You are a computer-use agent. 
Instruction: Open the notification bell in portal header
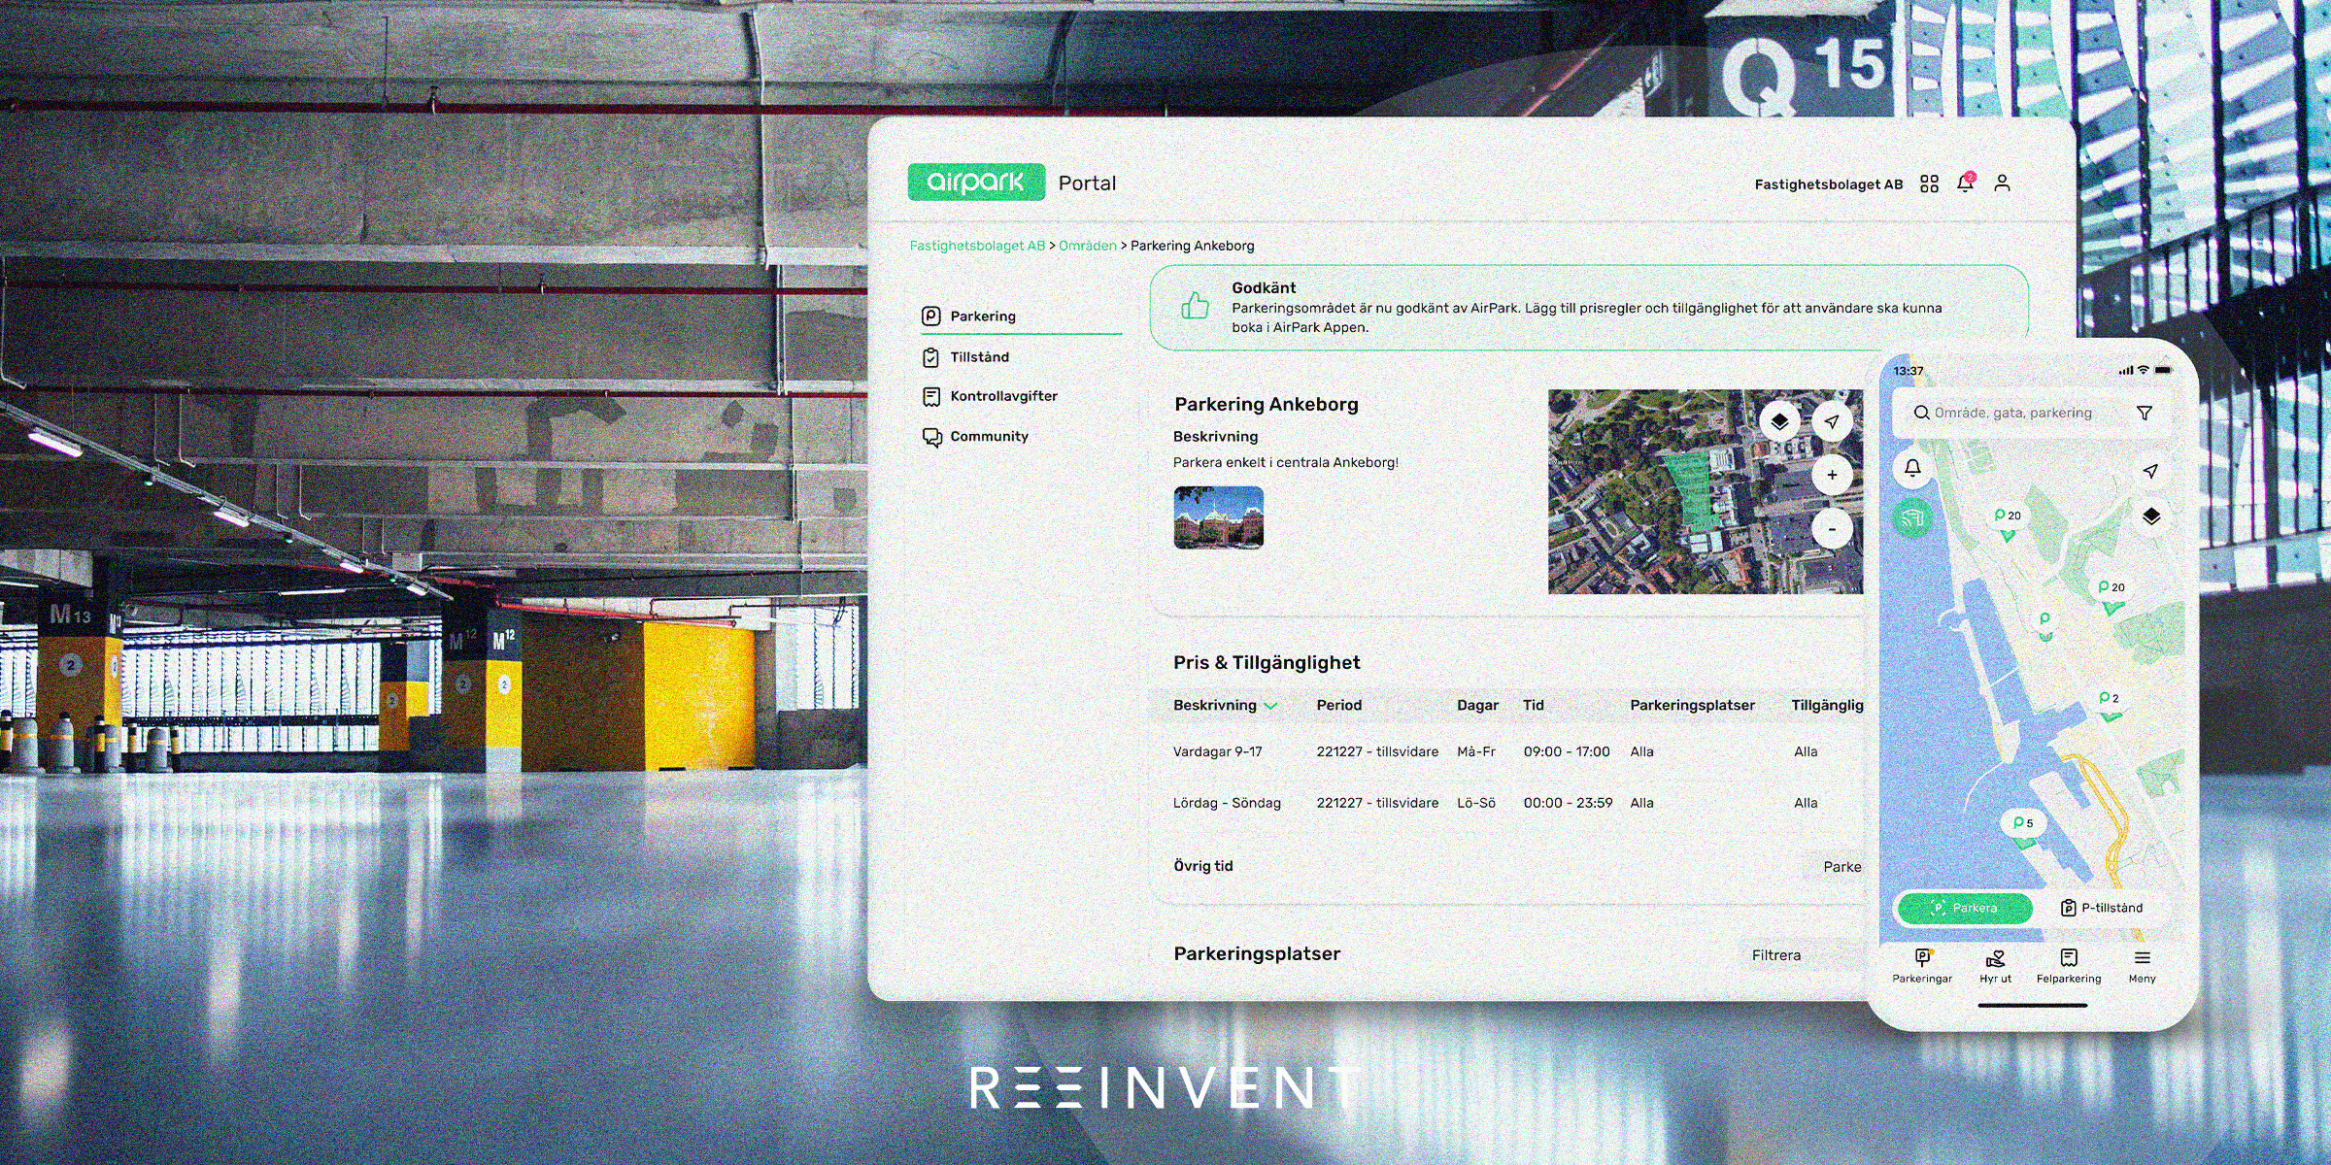click(x=1966, y=183)
